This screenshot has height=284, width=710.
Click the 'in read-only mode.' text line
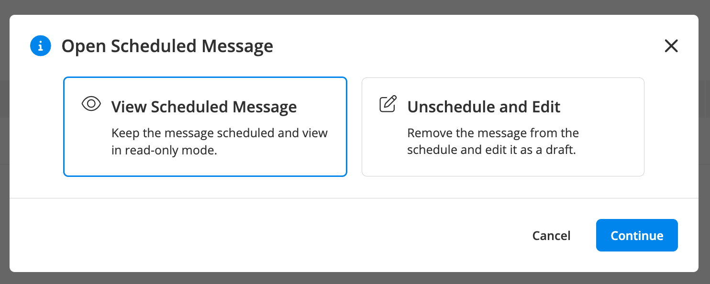[x=165, y=150]
